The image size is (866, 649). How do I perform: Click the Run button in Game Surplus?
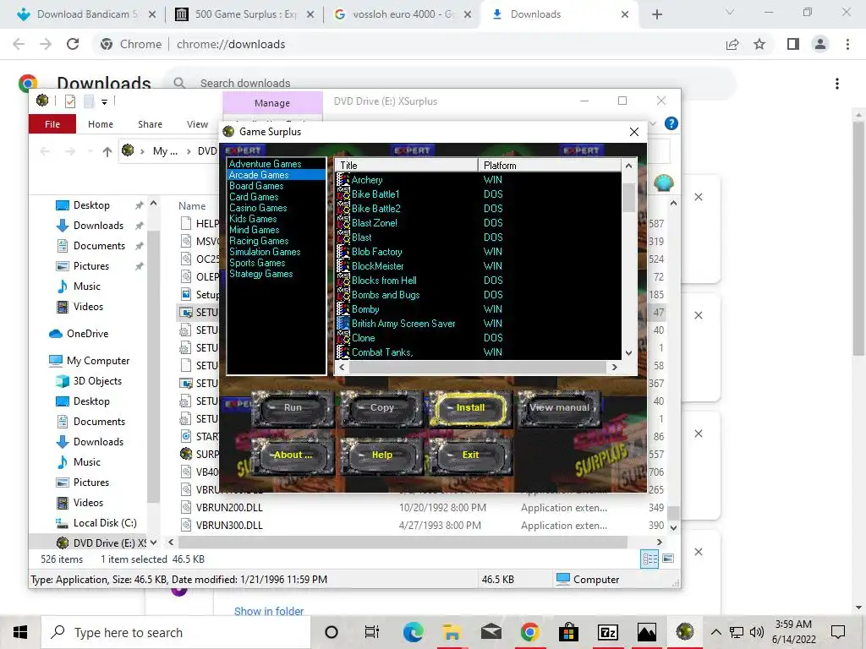[293, 408]
